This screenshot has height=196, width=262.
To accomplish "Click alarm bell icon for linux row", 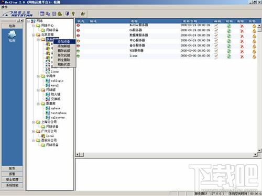I will 254,56.
